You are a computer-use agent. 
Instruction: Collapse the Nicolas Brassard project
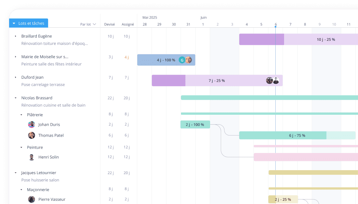(x=15, y=98)
